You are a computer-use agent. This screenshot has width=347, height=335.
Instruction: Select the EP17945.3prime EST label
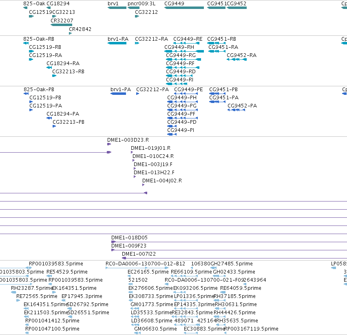coord(82,296)
